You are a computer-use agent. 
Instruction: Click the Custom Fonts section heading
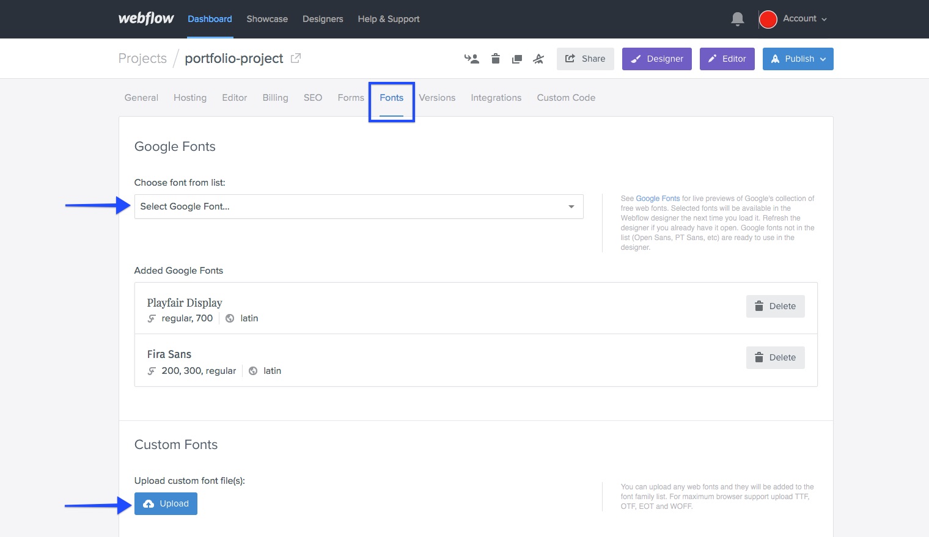pyautogui.click(x=176, y=445)
